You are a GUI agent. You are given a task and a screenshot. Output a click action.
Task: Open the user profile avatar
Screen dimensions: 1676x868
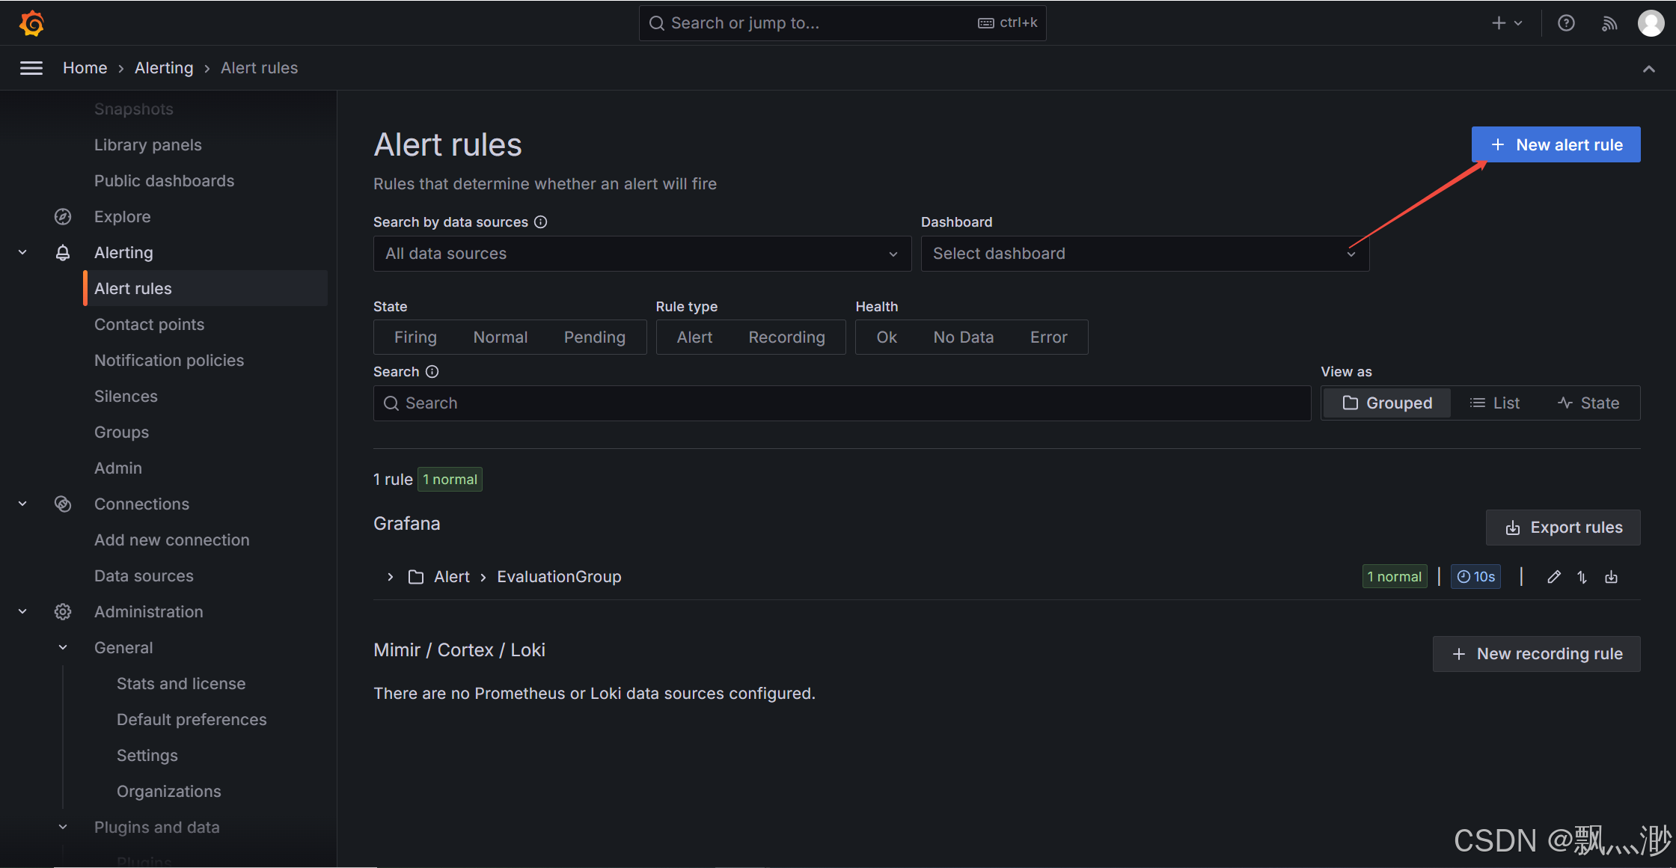(1651, 23)
